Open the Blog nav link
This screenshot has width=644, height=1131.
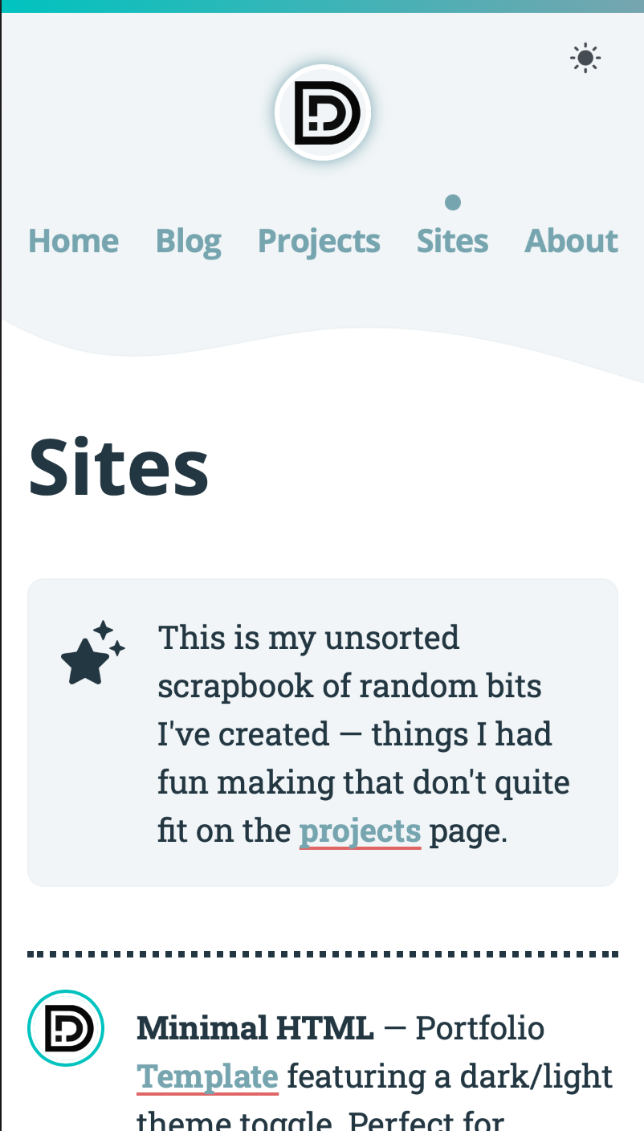tap(188, 241)
